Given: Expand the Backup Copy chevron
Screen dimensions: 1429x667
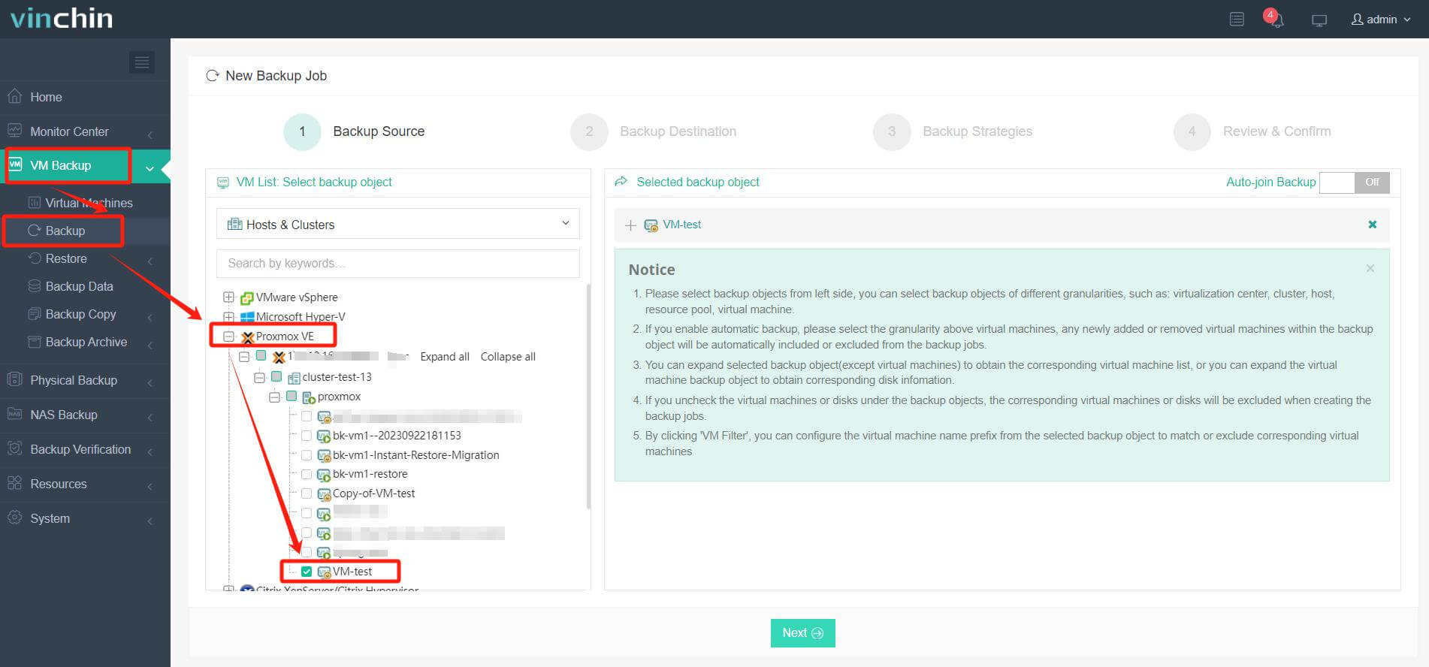Looking at the screenshot, I should pyautogui.click(x=150, y=317).
